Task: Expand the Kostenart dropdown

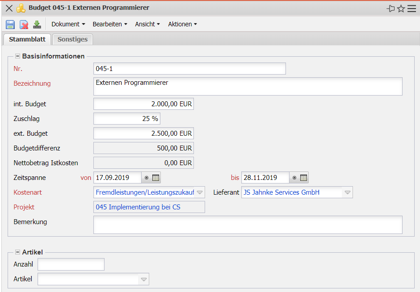Action: [200, 193]
